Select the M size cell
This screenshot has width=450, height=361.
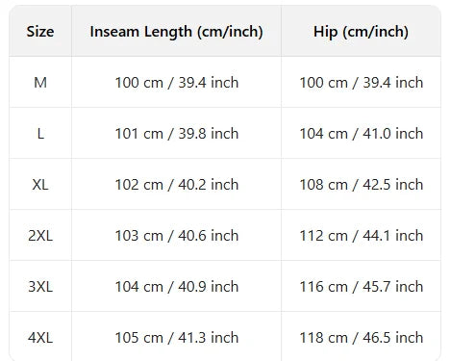point(40,83)
